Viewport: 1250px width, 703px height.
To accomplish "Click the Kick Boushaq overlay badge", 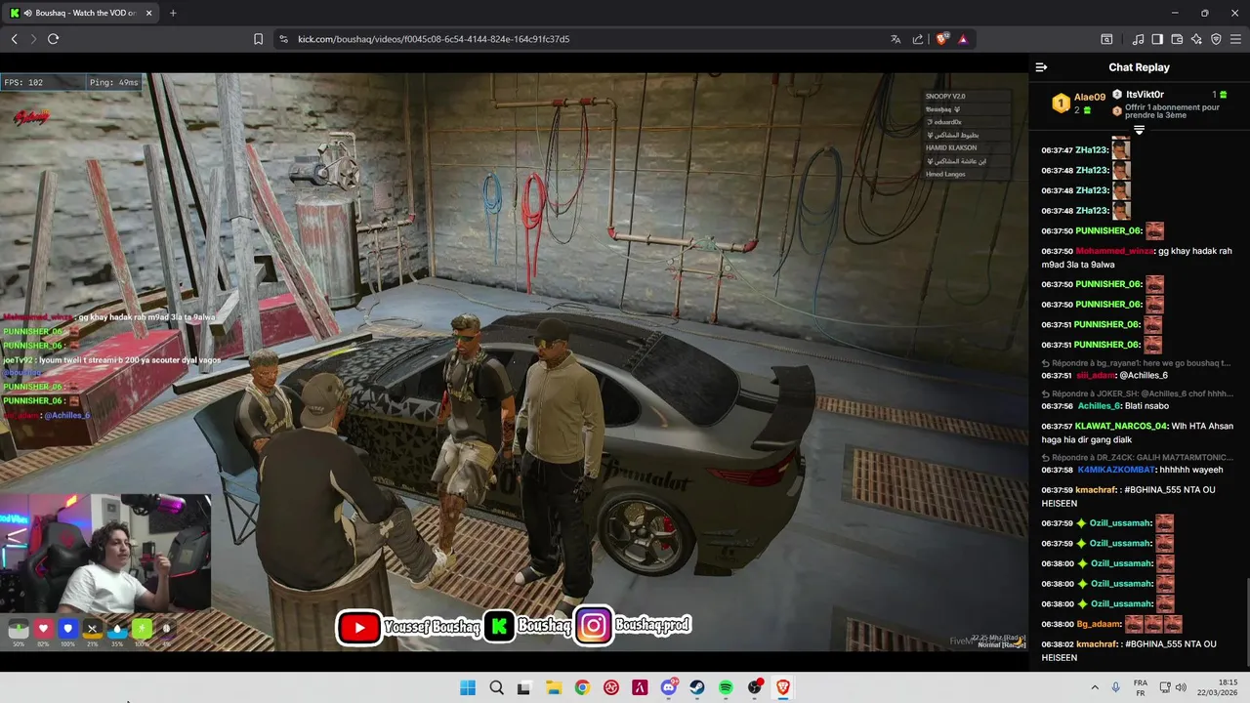I will [528, 627].
